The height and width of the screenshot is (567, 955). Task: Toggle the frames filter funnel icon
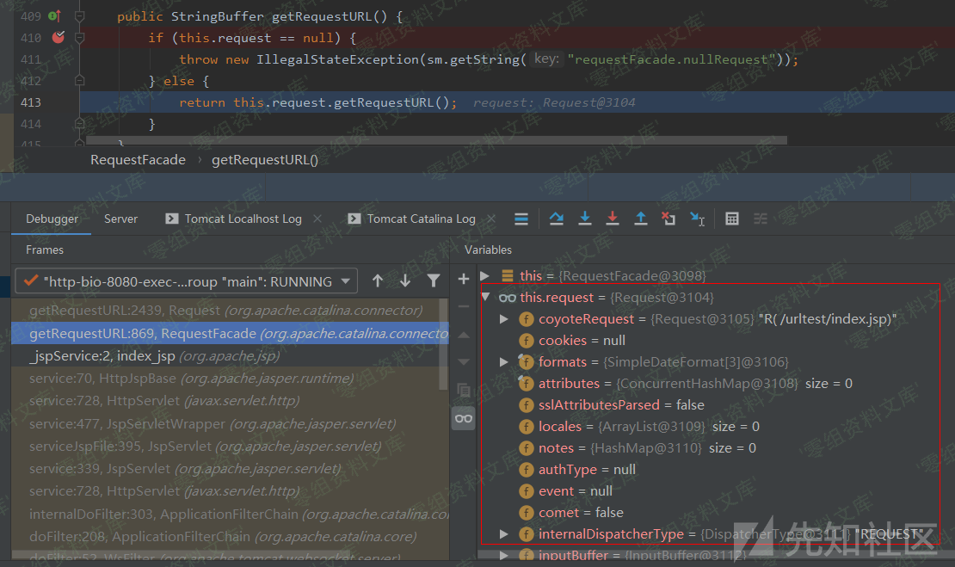click(434, 280)
